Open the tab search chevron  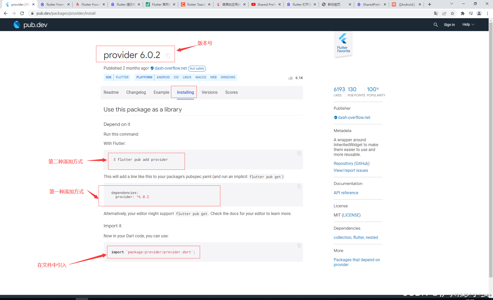[x=451, y=4]
